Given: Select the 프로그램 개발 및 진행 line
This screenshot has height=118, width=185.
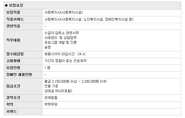Looking at the screenshot, I should (x=60, y=42).
